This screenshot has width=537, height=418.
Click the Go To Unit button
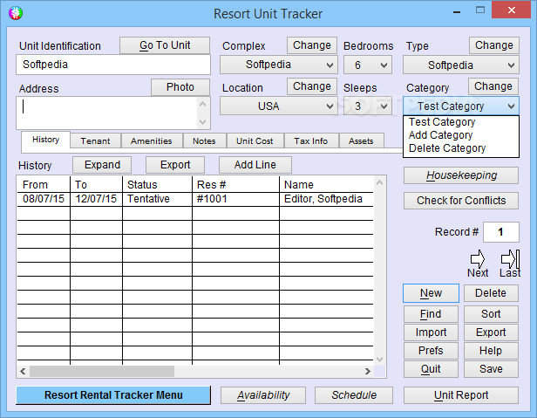point(165,45)
